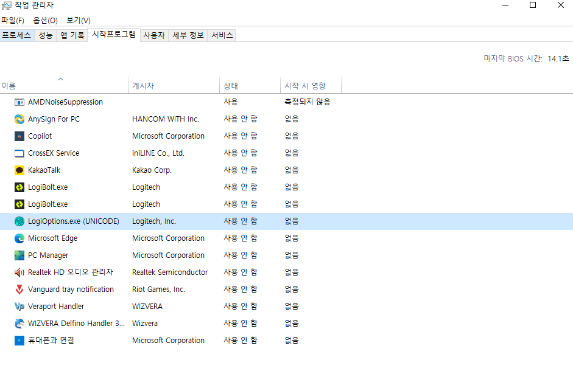
Task: Click publisher HANCOM WITH Inc.
Action: click(x=166, y=119)
